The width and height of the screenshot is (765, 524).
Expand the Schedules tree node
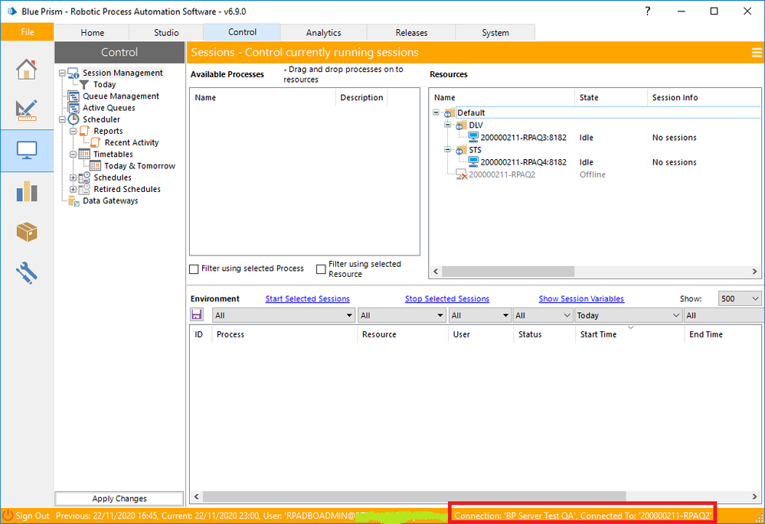(74, 177)
